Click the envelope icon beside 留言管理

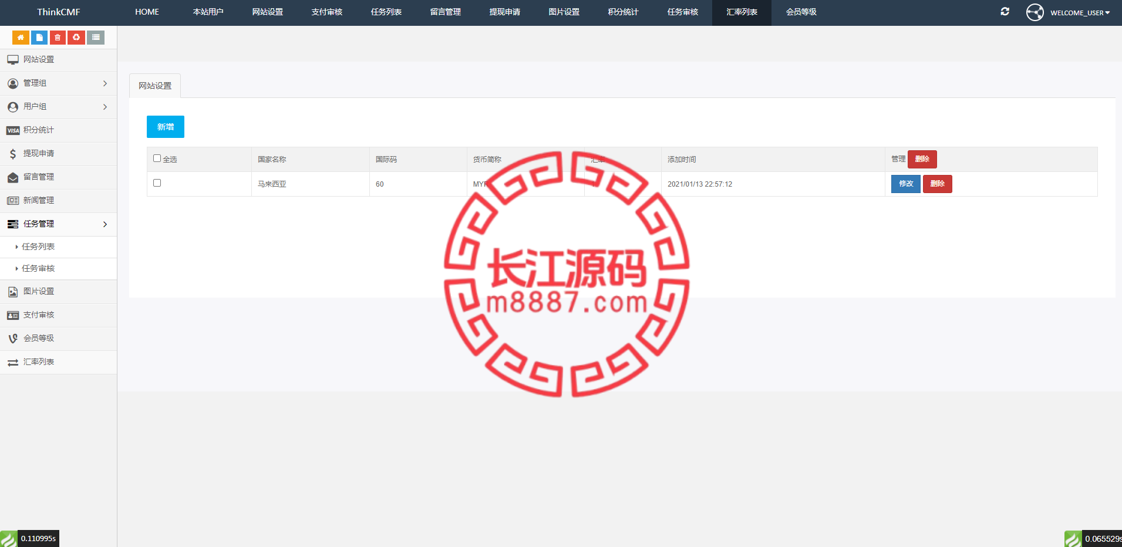click(x=13, y=177)
